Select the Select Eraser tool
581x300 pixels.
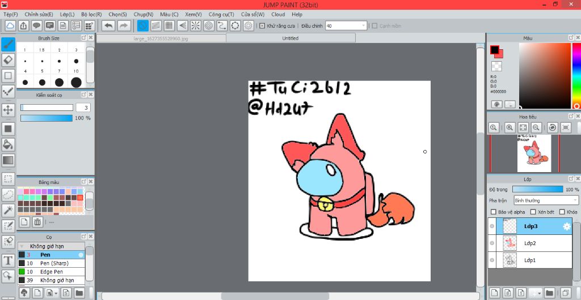(8, 241)
